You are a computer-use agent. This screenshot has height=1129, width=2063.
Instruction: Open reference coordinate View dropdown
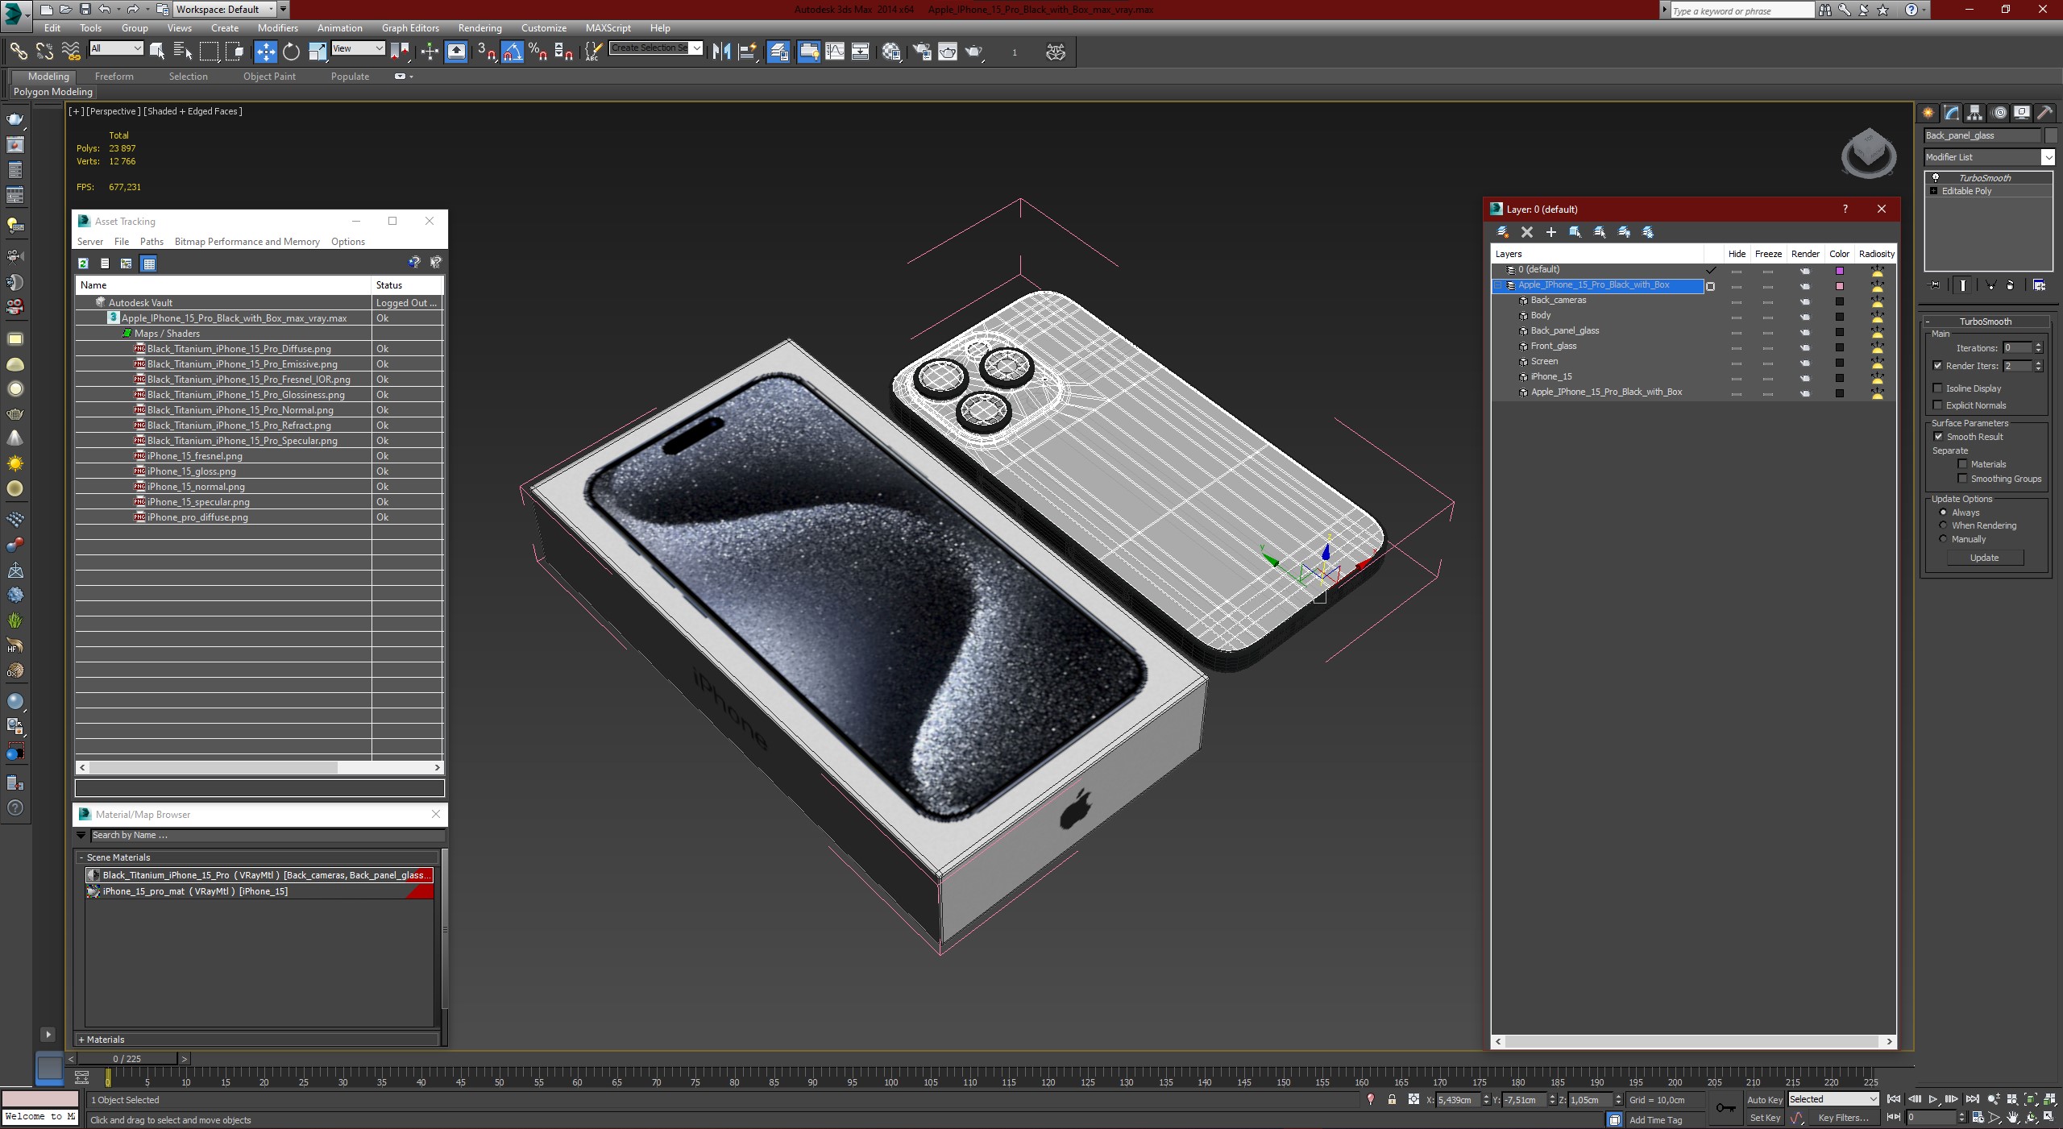pos(358,48)
